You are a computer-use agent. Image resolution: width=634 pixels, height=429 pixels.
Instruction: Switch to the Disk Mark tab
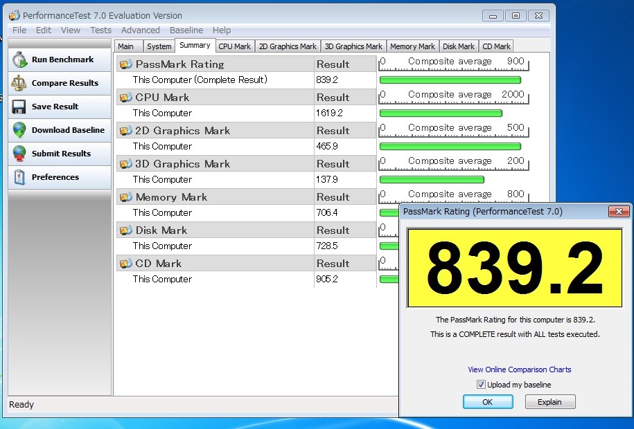(x=459, y=46)
